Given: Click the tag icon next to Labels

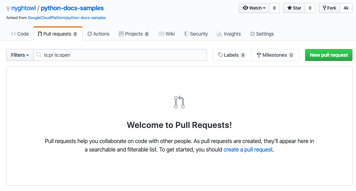Looking at the screenshot, I should pyautogui.click(x=220, y=55).
